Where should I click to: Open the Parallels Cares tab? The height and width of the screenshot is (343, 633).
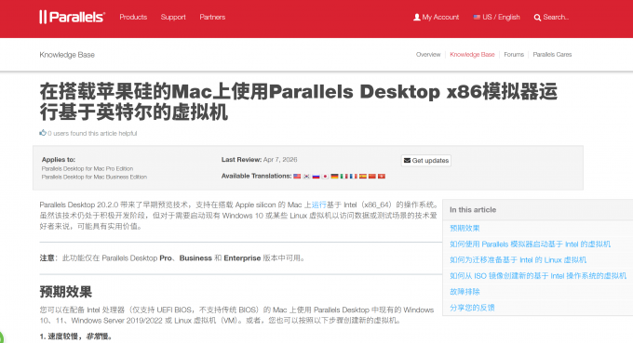pyautogui.click(x=552, y=55)
